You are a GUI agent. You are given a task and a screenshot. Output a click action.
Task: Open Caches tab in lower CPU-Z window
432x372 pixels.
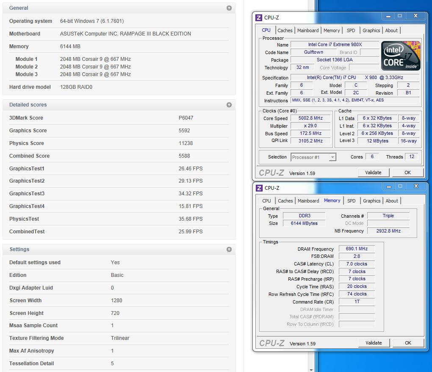285,201
